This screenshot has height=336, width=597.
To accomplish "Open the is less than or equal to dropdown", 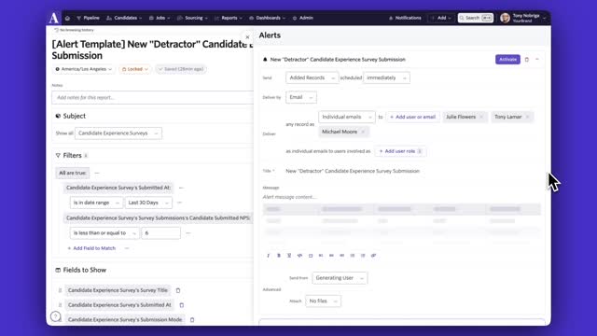I will (x=104, y=233).
